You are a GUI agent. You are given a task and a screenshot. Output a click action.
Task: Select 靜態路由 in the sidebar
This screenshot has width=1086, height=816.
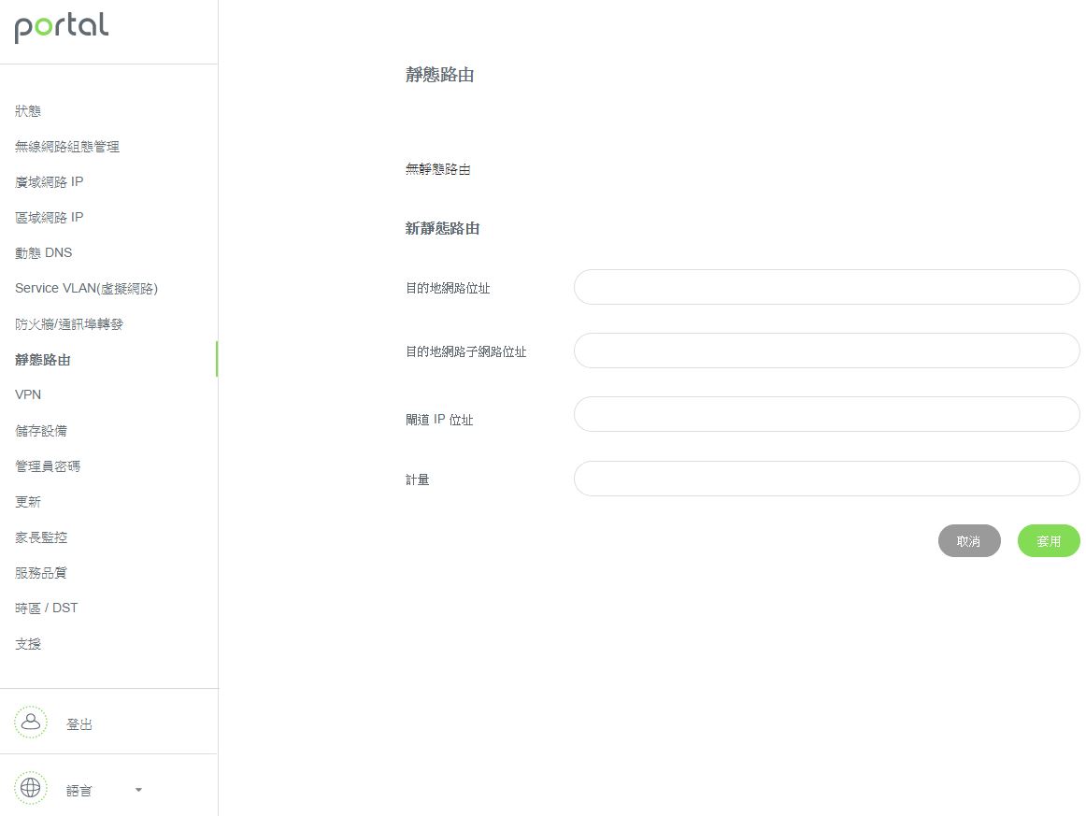(x=42, y=360)
